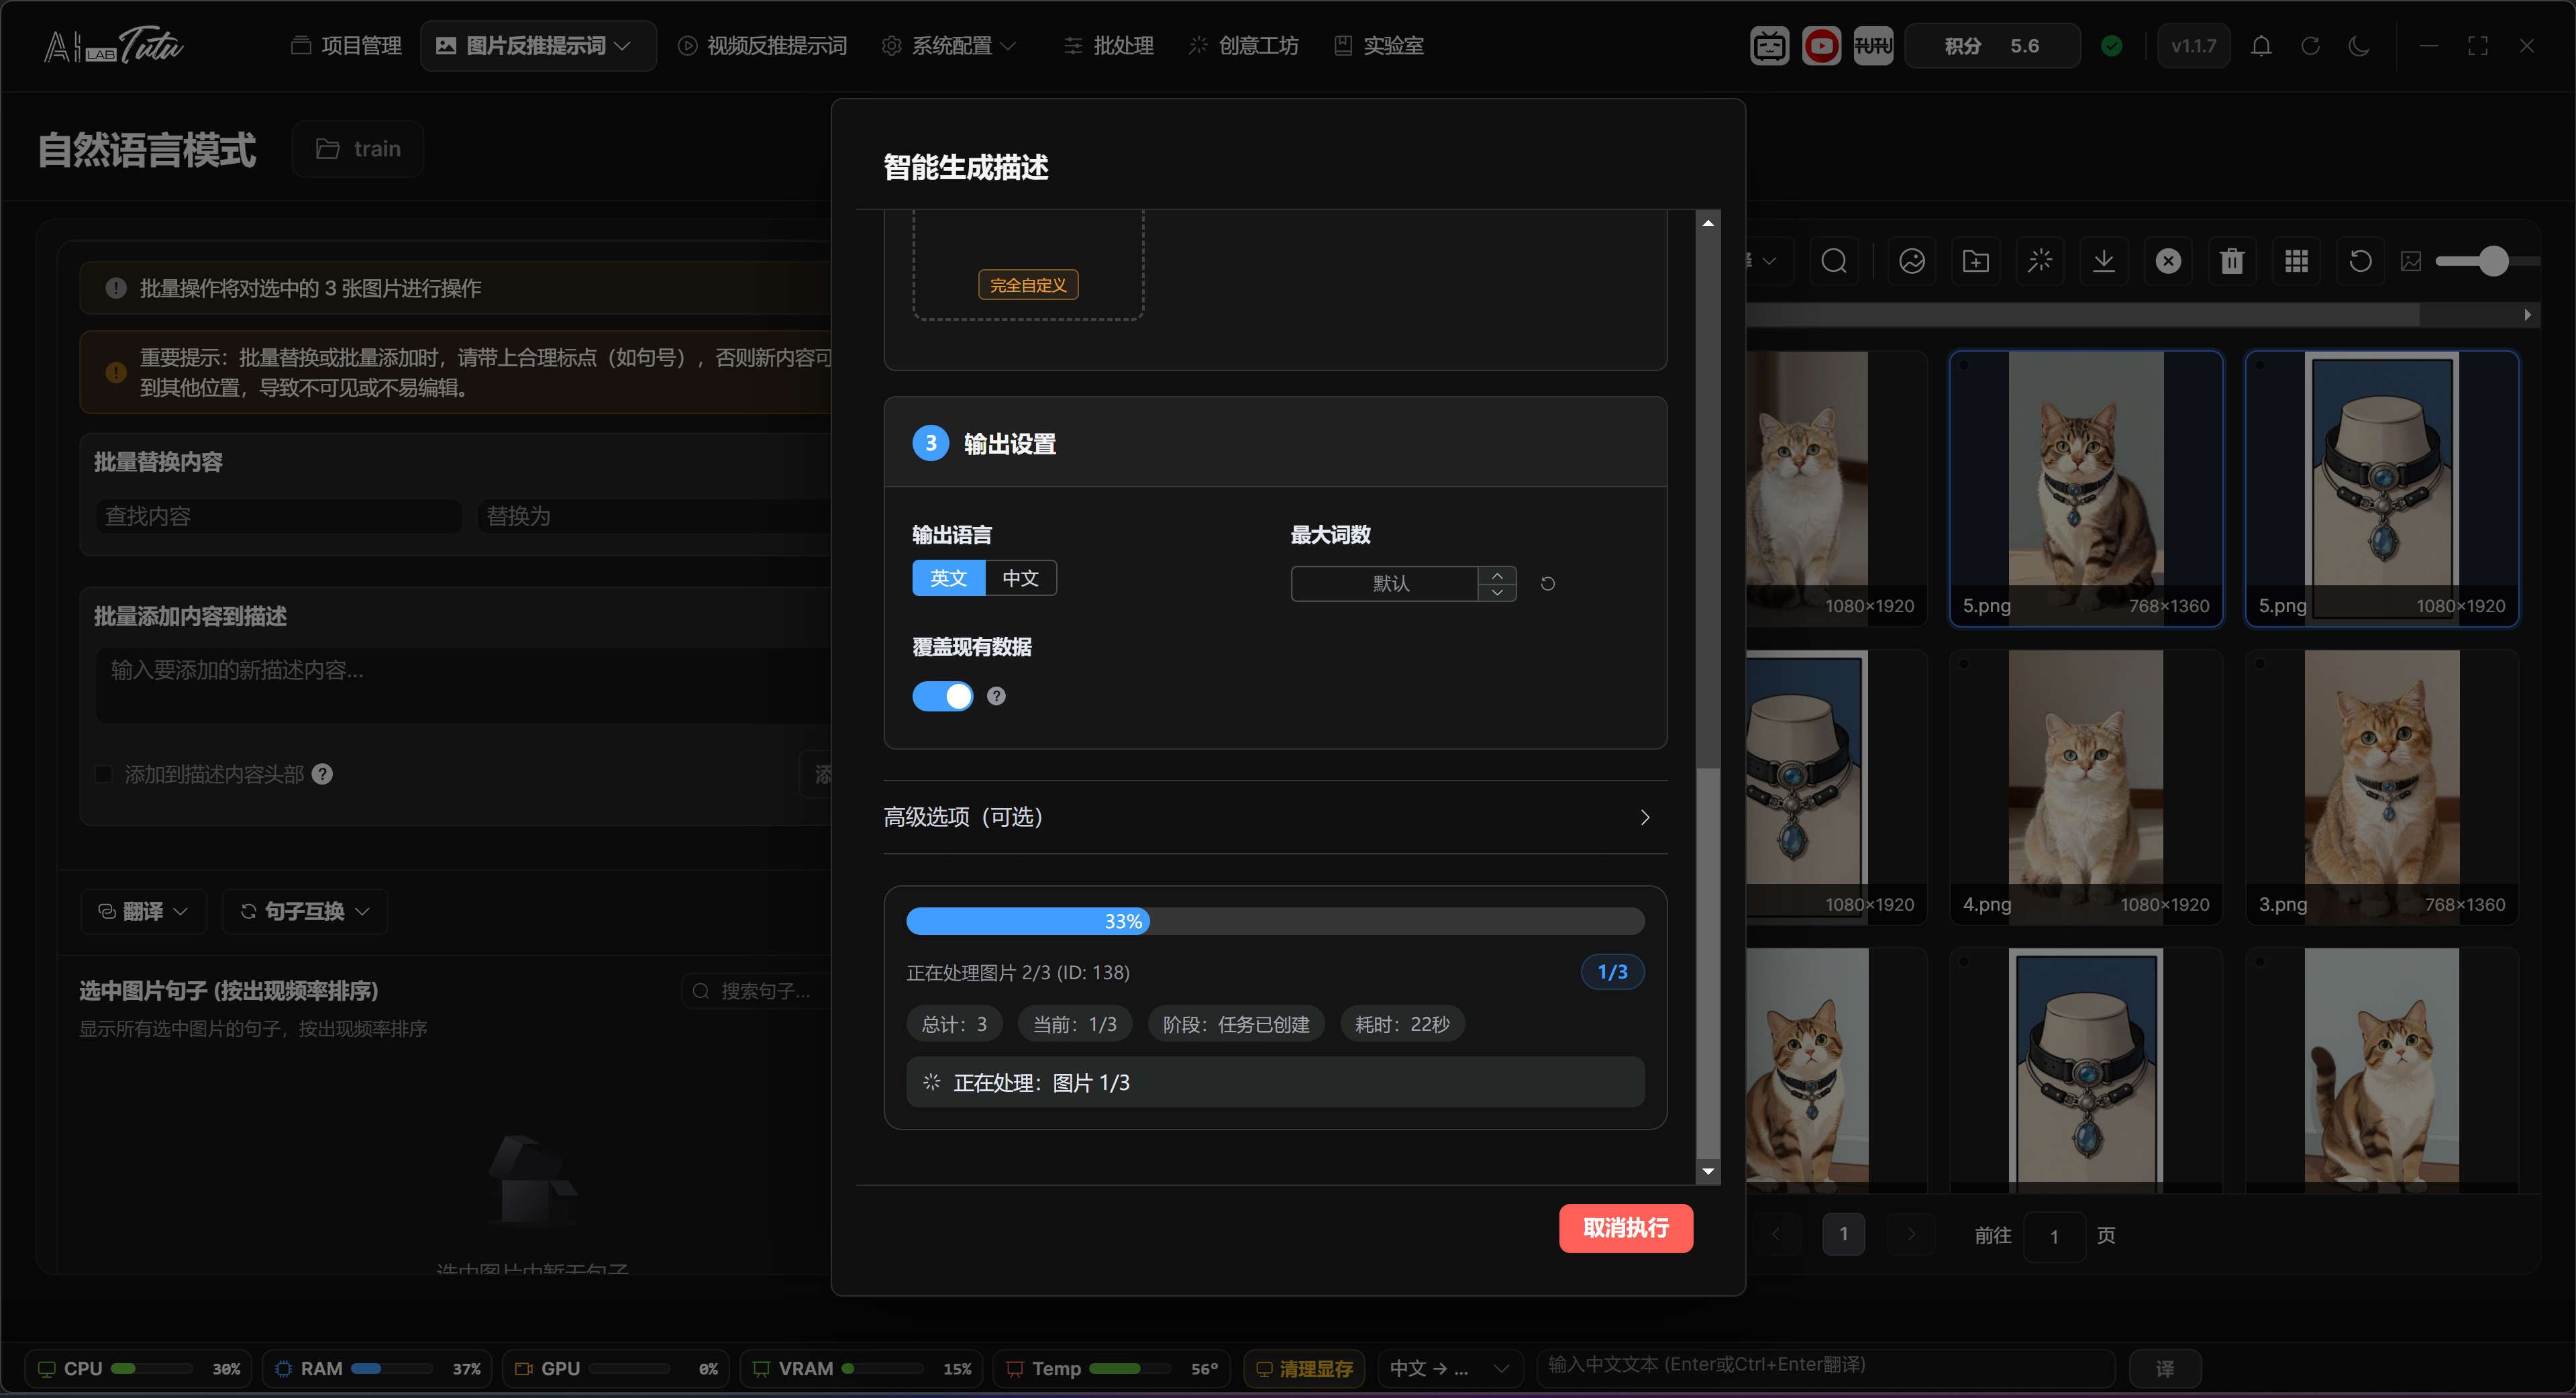Click 查找内容 input field
This screenshot has width=2576, height=1398.
[x=279, y=516]
